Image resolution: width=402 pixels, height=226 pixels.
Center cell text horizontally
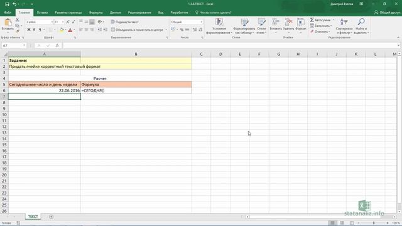point(87,30)
